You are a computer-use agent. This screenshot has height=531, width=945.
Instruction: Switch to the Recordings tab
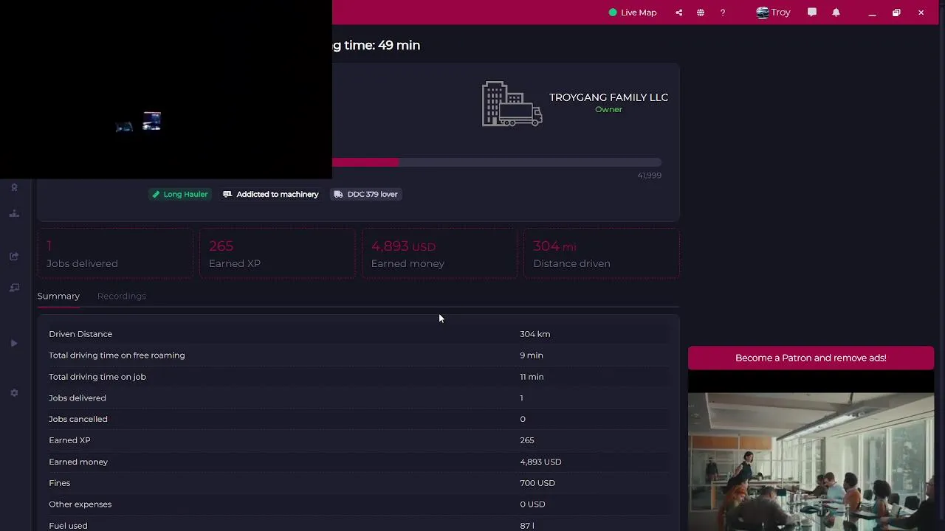point(121,296)
